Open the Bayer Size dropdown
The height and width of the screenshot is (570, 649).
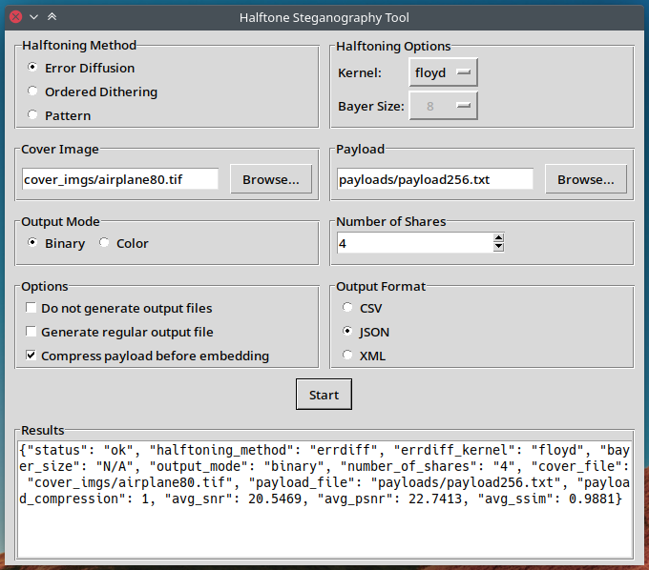click(443, 106)
